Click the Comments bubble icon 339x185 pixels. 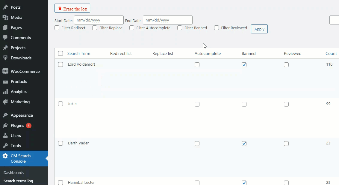click(x=5, y=38)
